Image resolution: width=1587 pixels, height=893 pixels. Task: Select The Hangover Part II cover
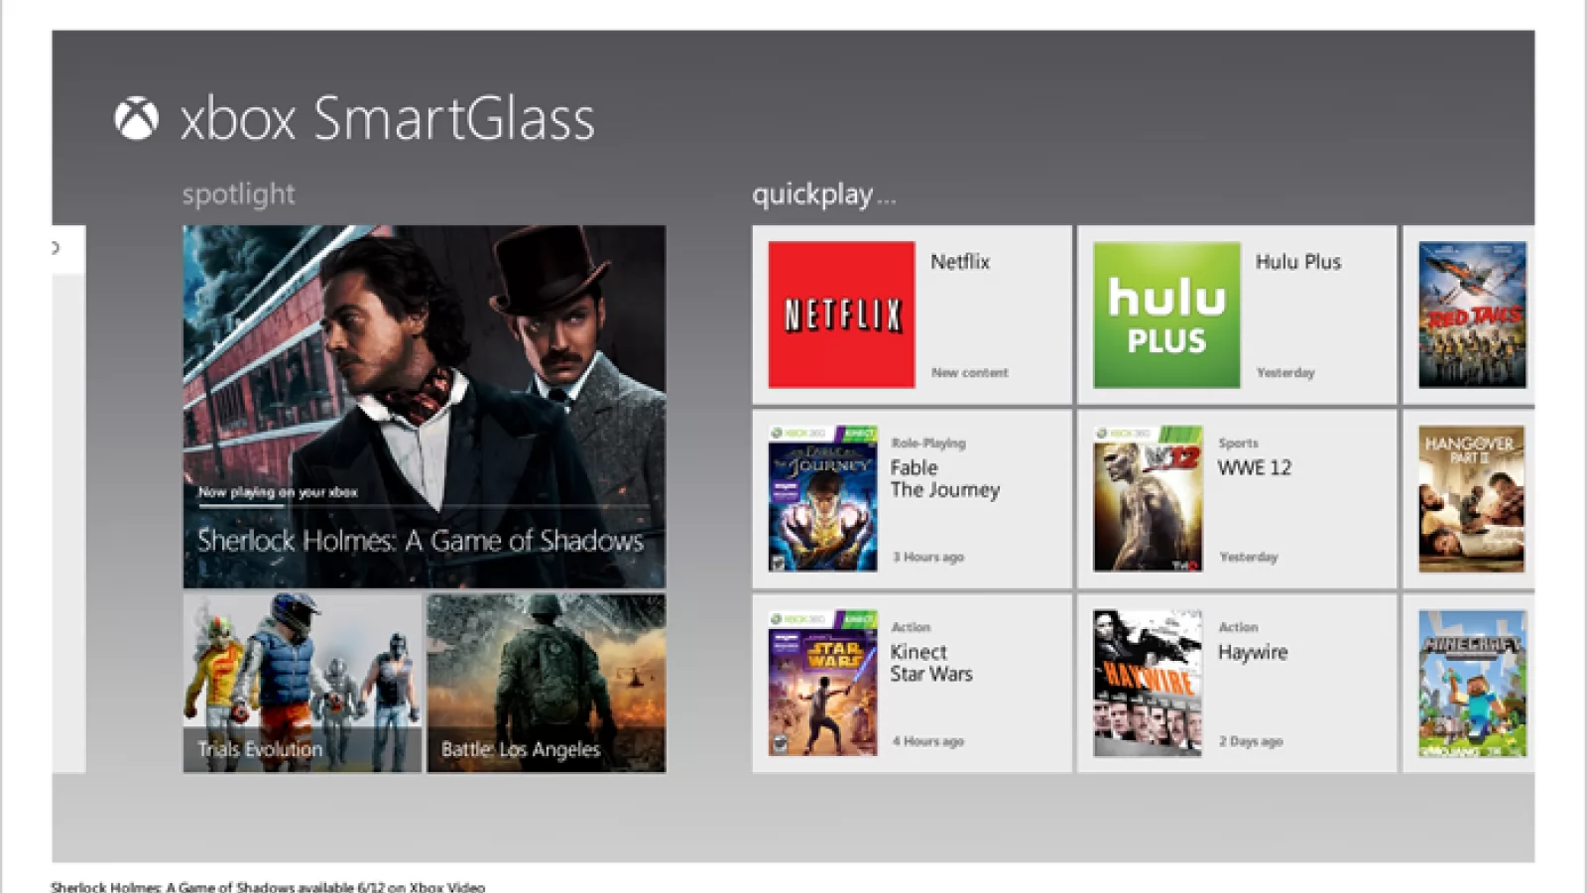tap(1472, 499)
